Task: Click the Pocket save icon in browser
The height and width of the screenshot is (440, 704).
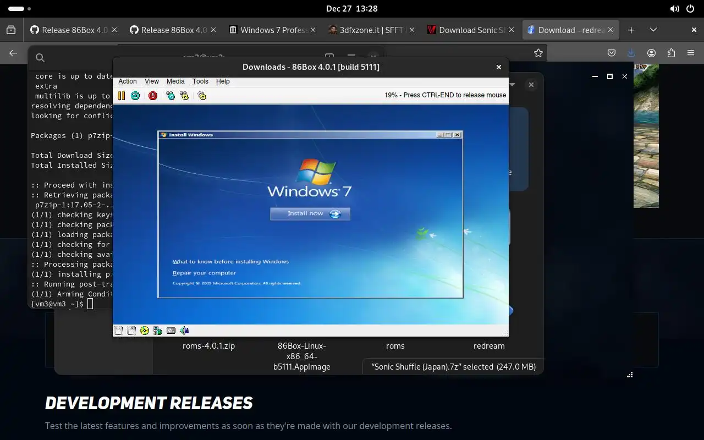Action: 612,53
